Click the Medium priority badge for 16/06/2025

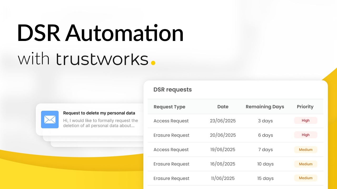point(306,164)
